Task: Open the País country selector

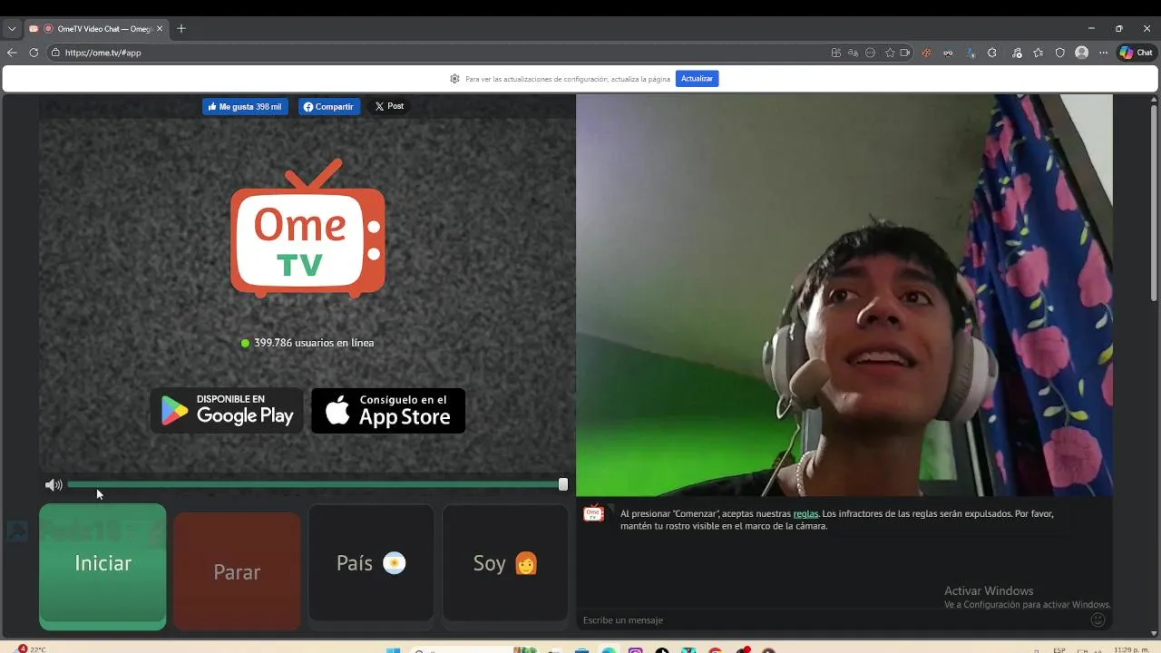Action: [371, 563]
